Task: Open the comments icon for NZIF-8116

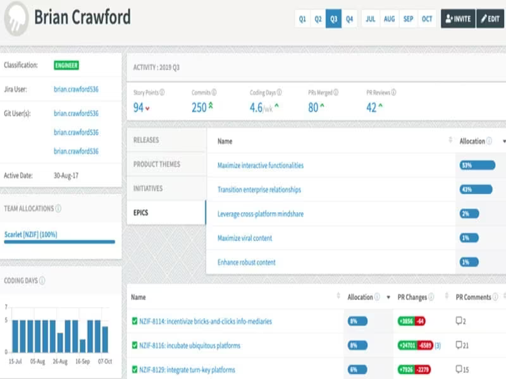Action: point(459,345)
